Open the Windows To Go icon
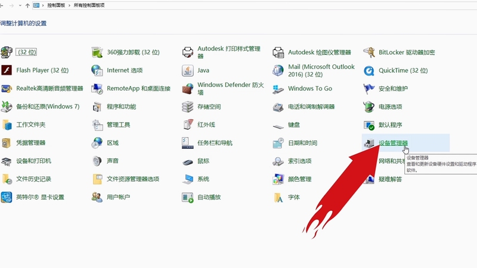477x268 pixels. [x=278, y=89]
